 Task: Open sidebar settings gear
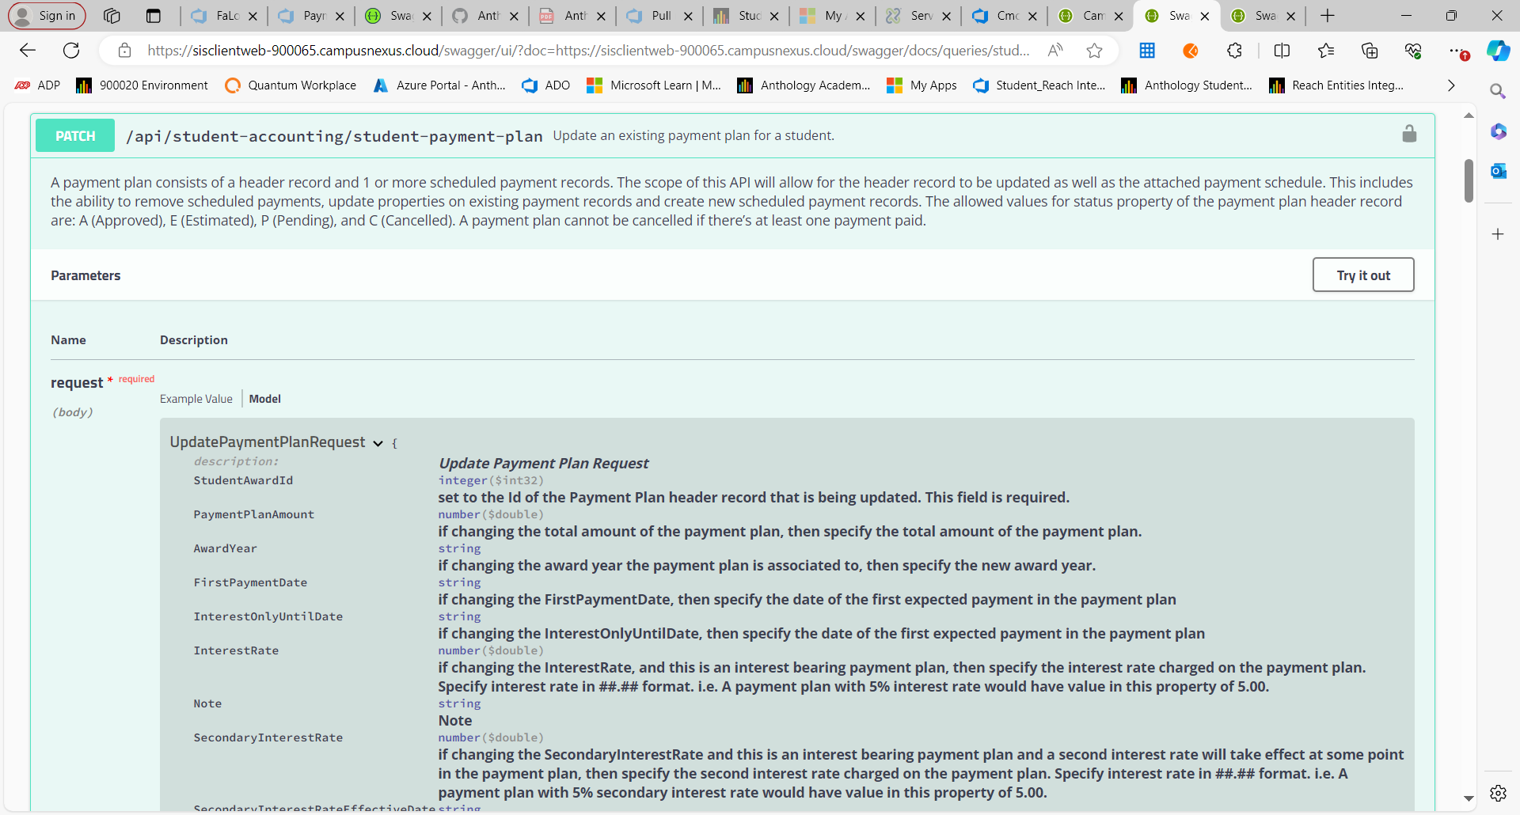tap(1498, 793)
